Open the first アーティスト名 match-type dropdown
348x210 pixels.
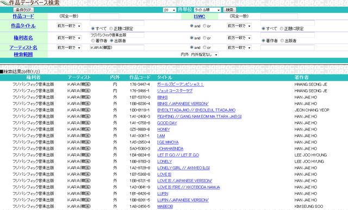click(x=69, y=47)
